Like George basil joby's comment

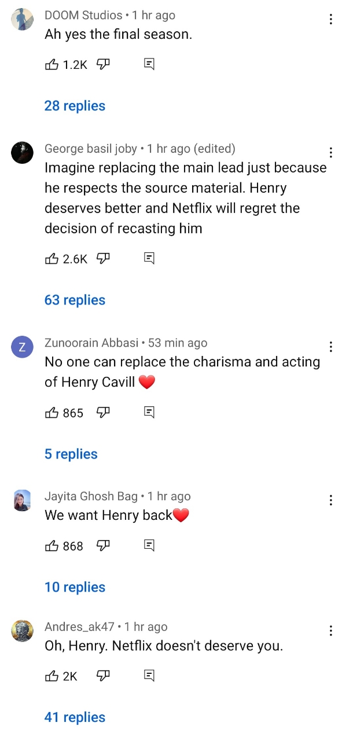(x=52, y=259)
